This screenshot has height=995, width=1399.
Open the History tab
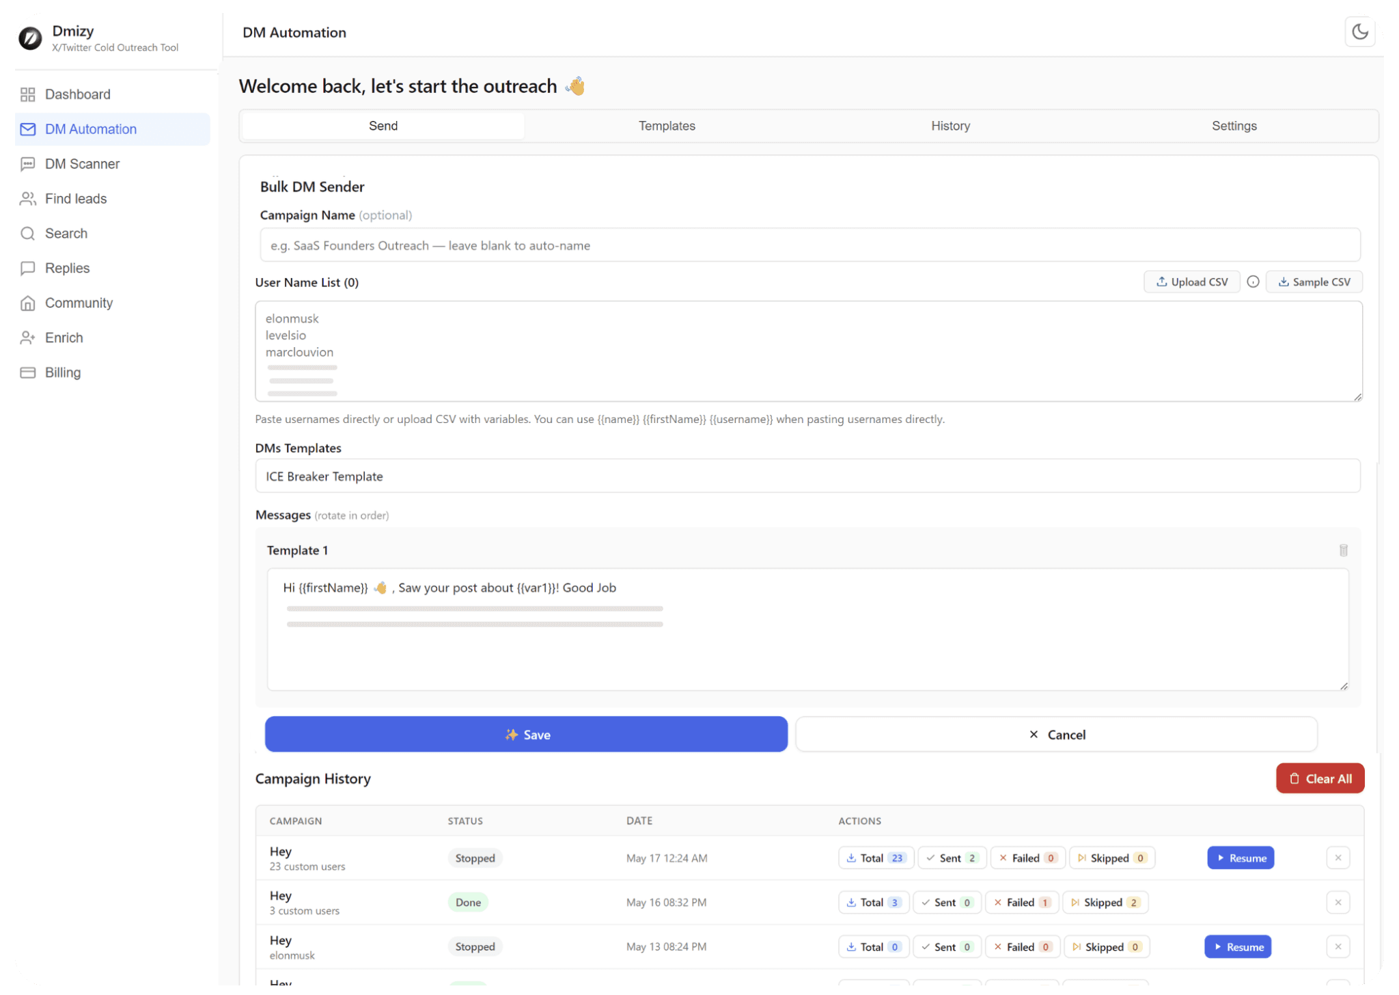click(x=950, y=126)
